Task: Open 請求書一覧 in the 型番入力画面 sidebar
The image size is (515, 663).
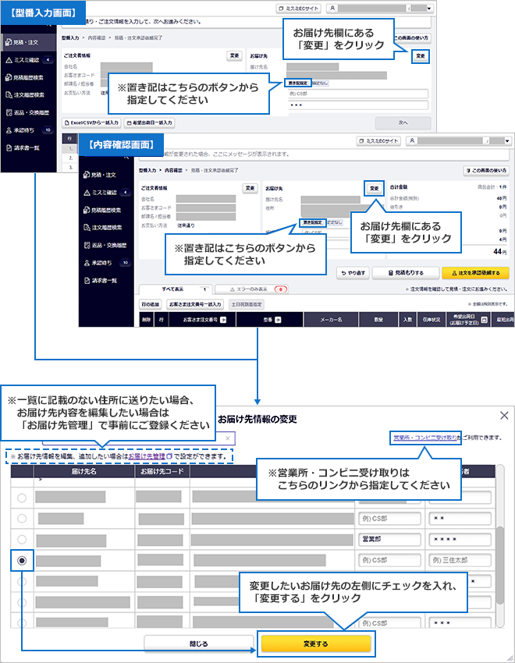Action: click(x=28, y=148)
